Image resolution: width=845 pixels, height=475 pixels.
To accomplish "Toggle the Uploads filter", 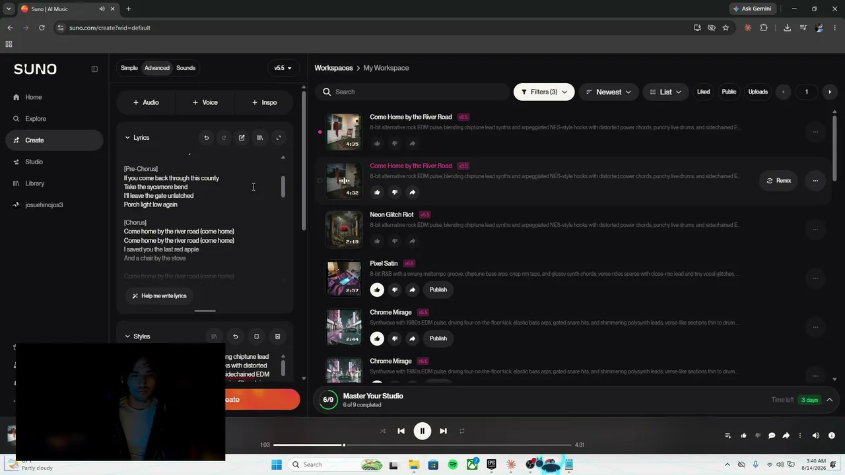I will (x=758, y=92).
